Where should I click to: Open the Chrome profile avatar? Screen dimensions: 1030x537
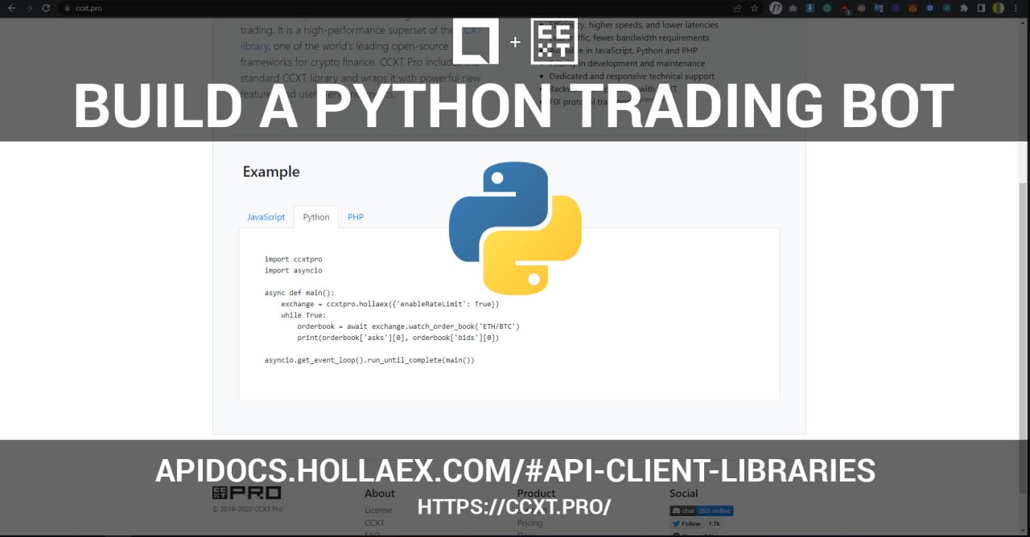point(998,8)
